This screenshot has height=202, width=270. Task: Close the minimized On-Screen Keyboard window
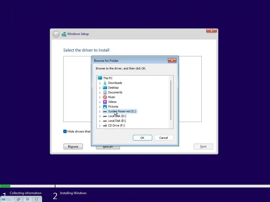[36, 199]
